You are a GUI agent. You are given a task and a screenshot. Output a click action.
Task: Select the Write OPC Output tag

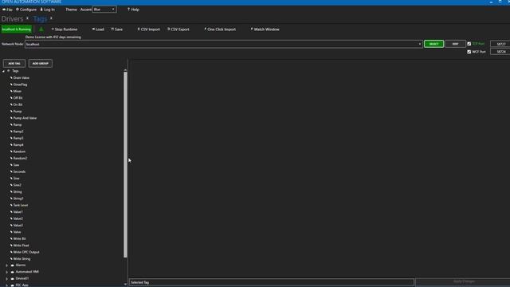pyautogui.click(x=26, y=252)
